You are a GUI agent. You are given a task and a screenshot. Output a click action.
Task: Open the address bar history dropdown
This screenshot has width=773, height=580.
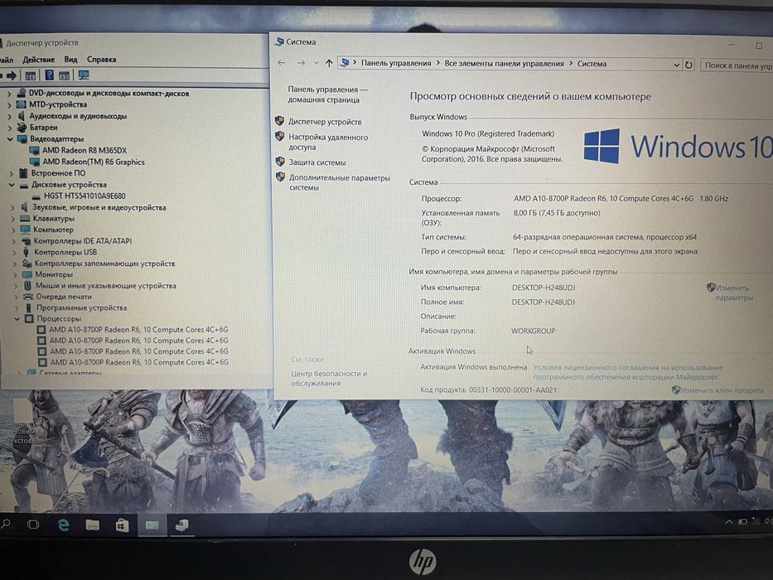tap(676, 65)
